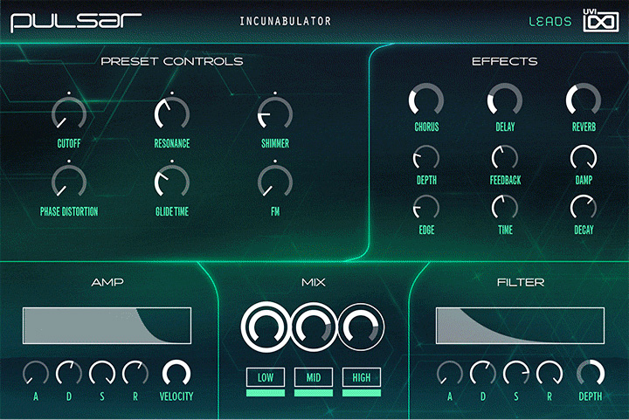Click the Reverb amount knob
This screenshot has height=420, width=629.
pyautogui.click(x=584, y=100)
